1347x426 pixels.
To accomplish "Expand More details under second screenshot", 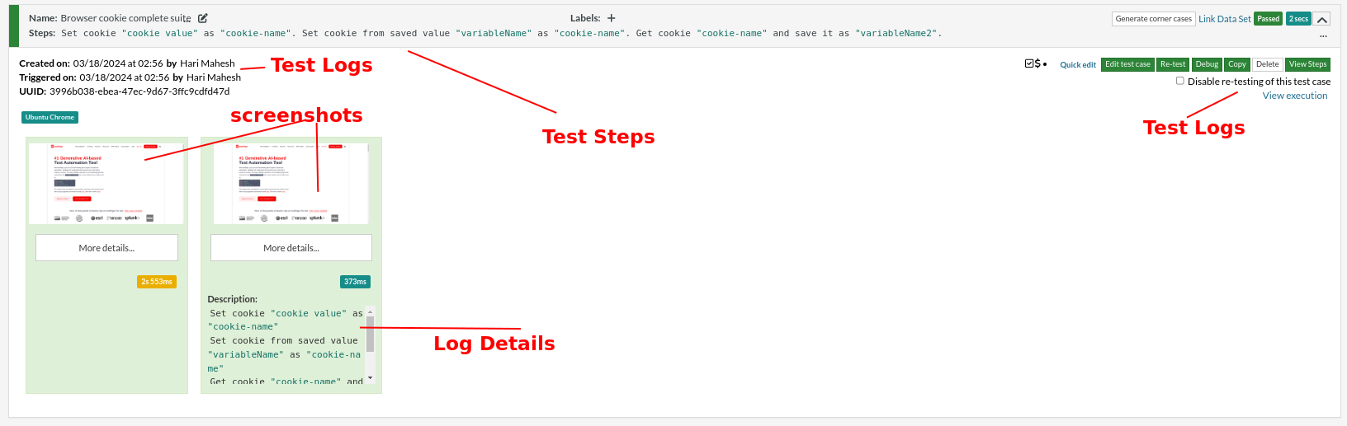I will click(291, 248).
